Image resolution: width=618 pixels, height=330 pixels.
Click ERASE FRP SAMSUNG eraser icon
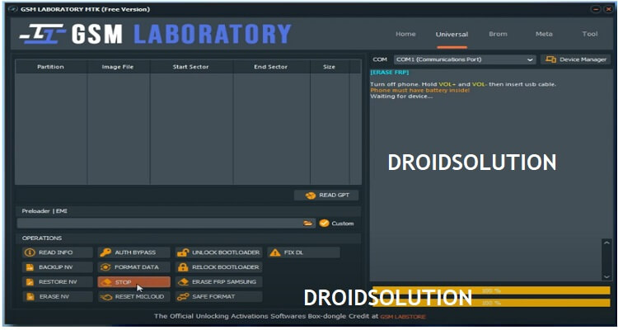[x=183, y=282]
